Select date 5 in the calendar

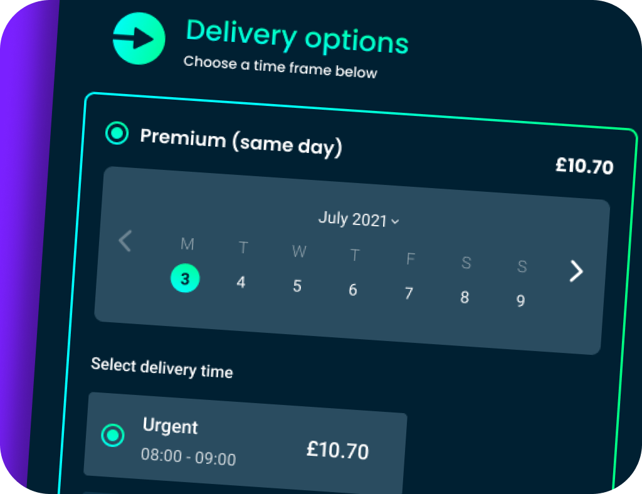(297, 286)
